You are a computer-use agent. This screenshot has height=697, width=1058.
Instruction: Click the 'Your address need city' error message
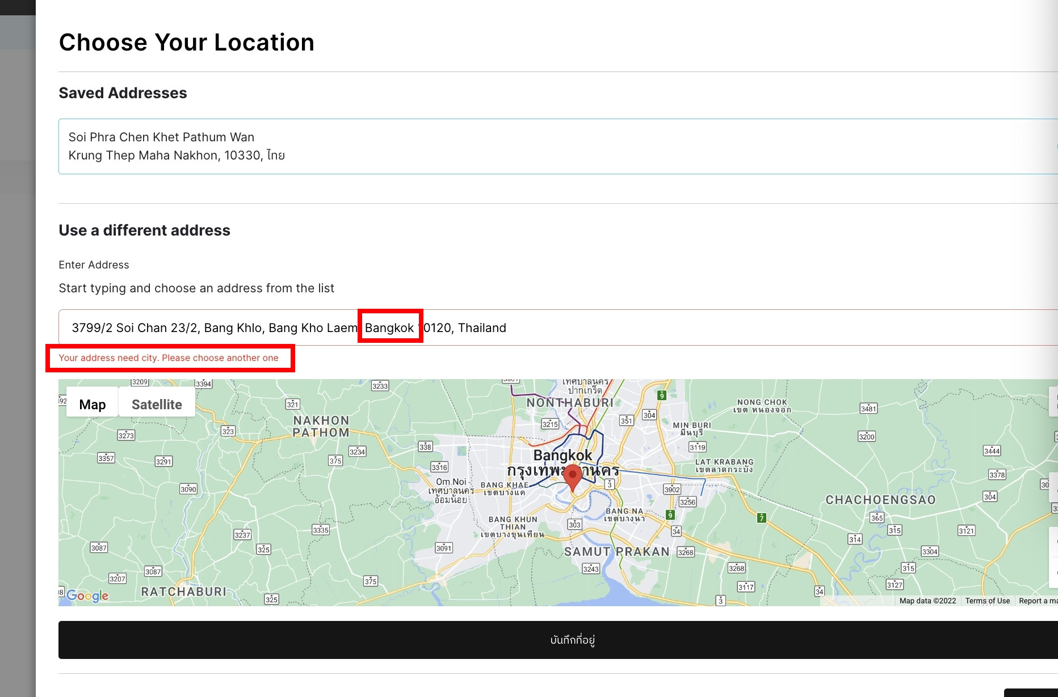(169, 358)
